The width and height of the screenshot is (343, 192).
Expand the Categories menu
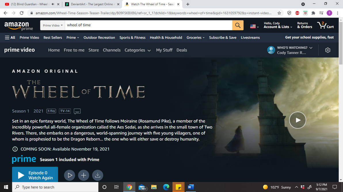(138, 50)
